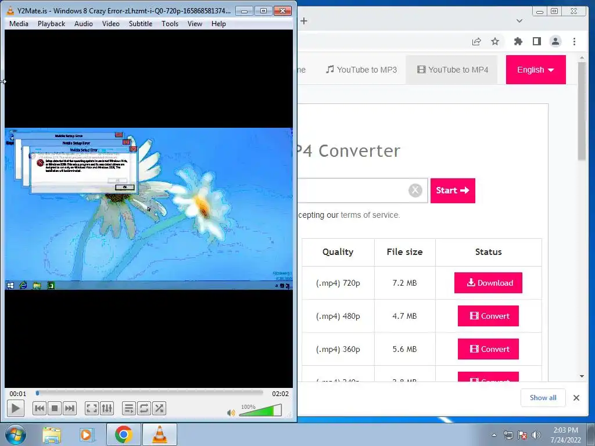Toggle loop mode in VLC

pyautogui.click(x=144, y=408)
